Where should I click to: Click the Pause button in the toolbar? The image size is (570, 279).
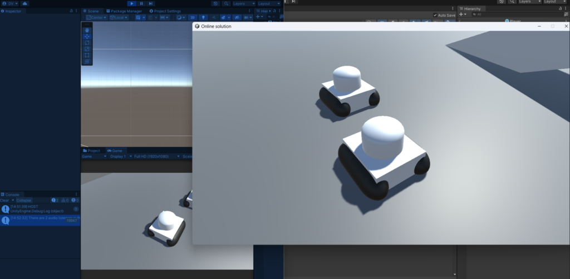(141, 3)
